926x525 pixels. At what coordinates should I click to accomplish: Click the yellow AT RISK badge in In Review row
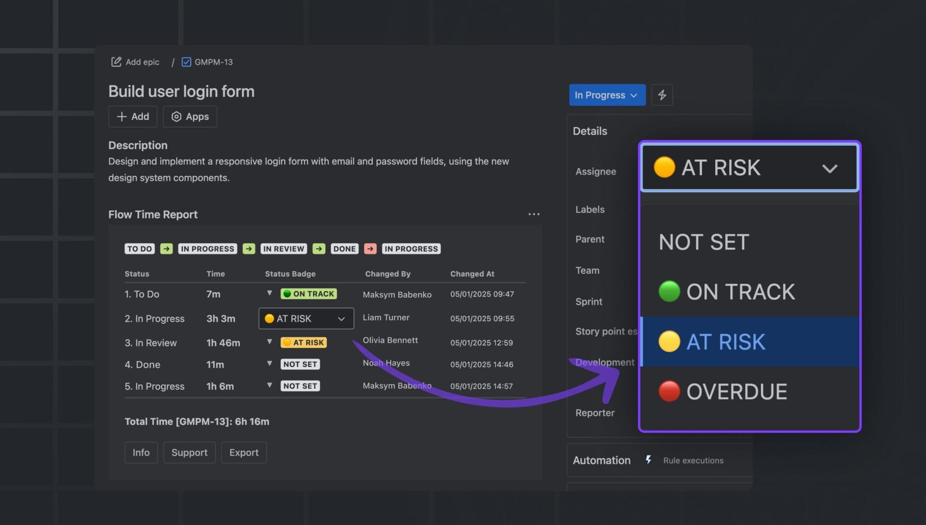pyautogui.click(x=304, y=342)
